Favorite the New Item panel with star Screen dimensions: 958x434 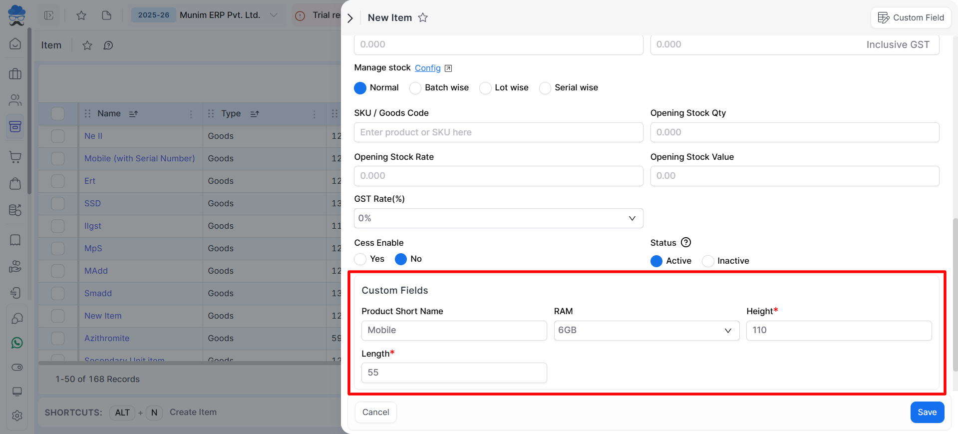tap(423, 18)
